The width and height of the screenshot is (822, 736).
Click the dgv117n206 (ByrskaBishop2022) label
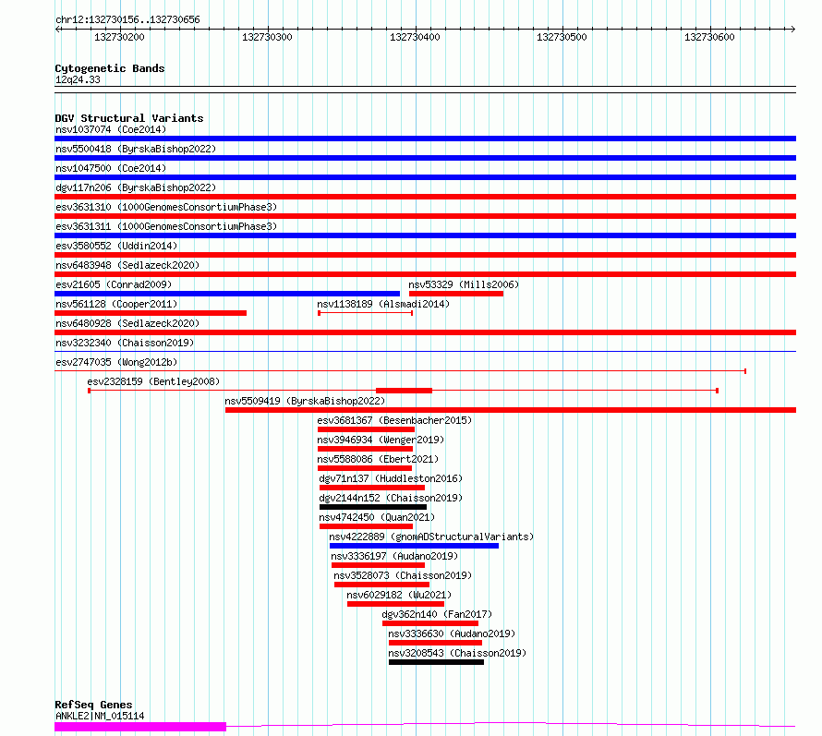[x=136, y=187]
